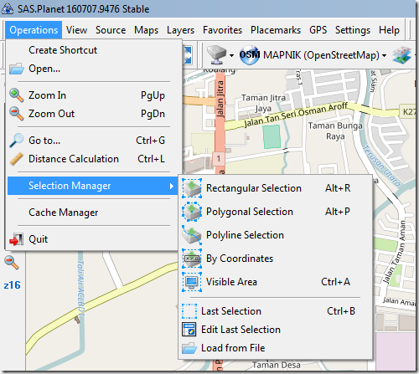Click the Polyline Selection icon
This screenshot has width=419, height=374.
(x=192, y=235)
